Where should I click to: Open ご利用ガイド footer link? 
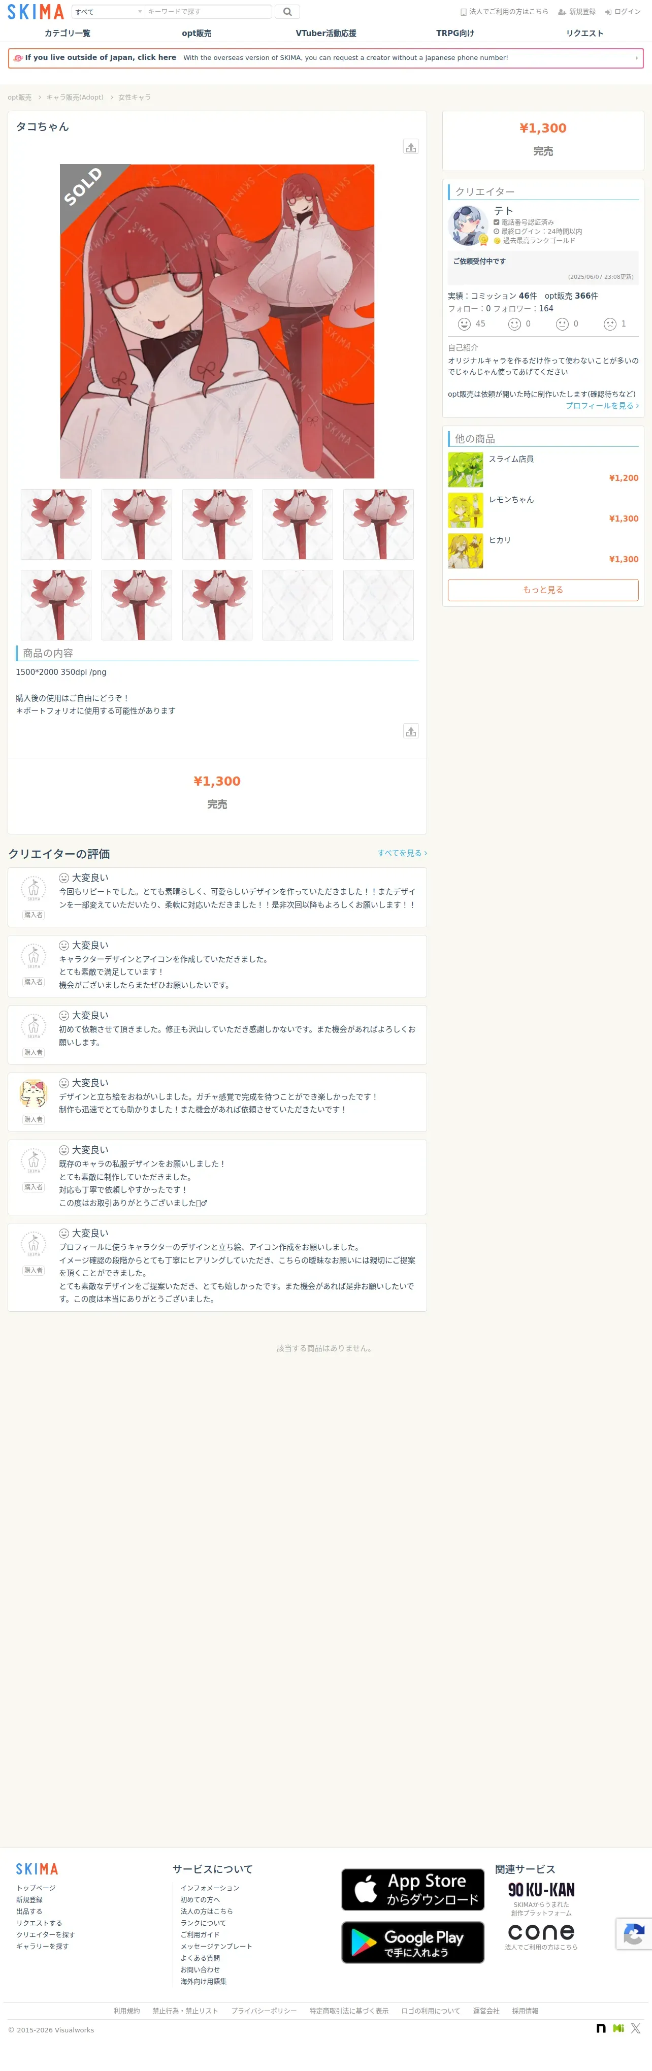pos(200,1935)
